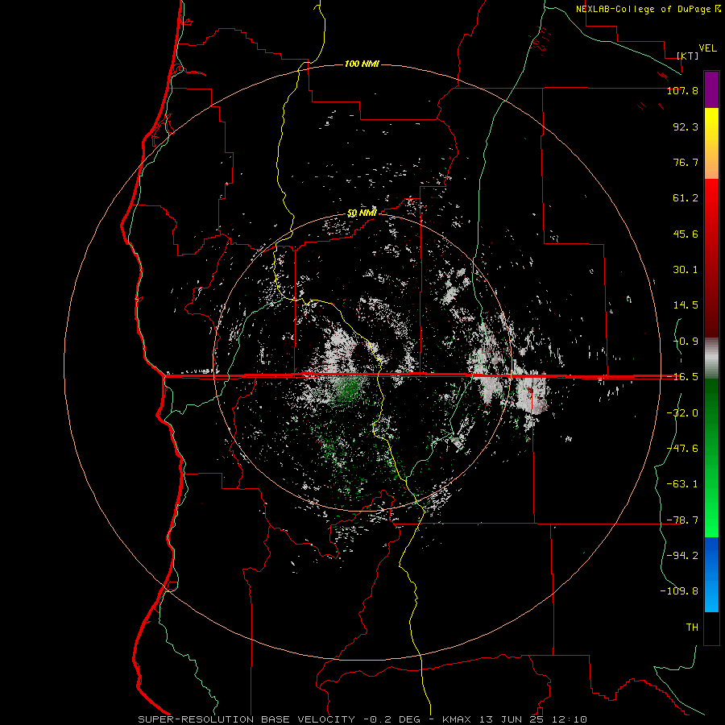The width and height of the screenshot is (725, 725).
Task: Click the 76.7 scale value
Action: [686, 162]
